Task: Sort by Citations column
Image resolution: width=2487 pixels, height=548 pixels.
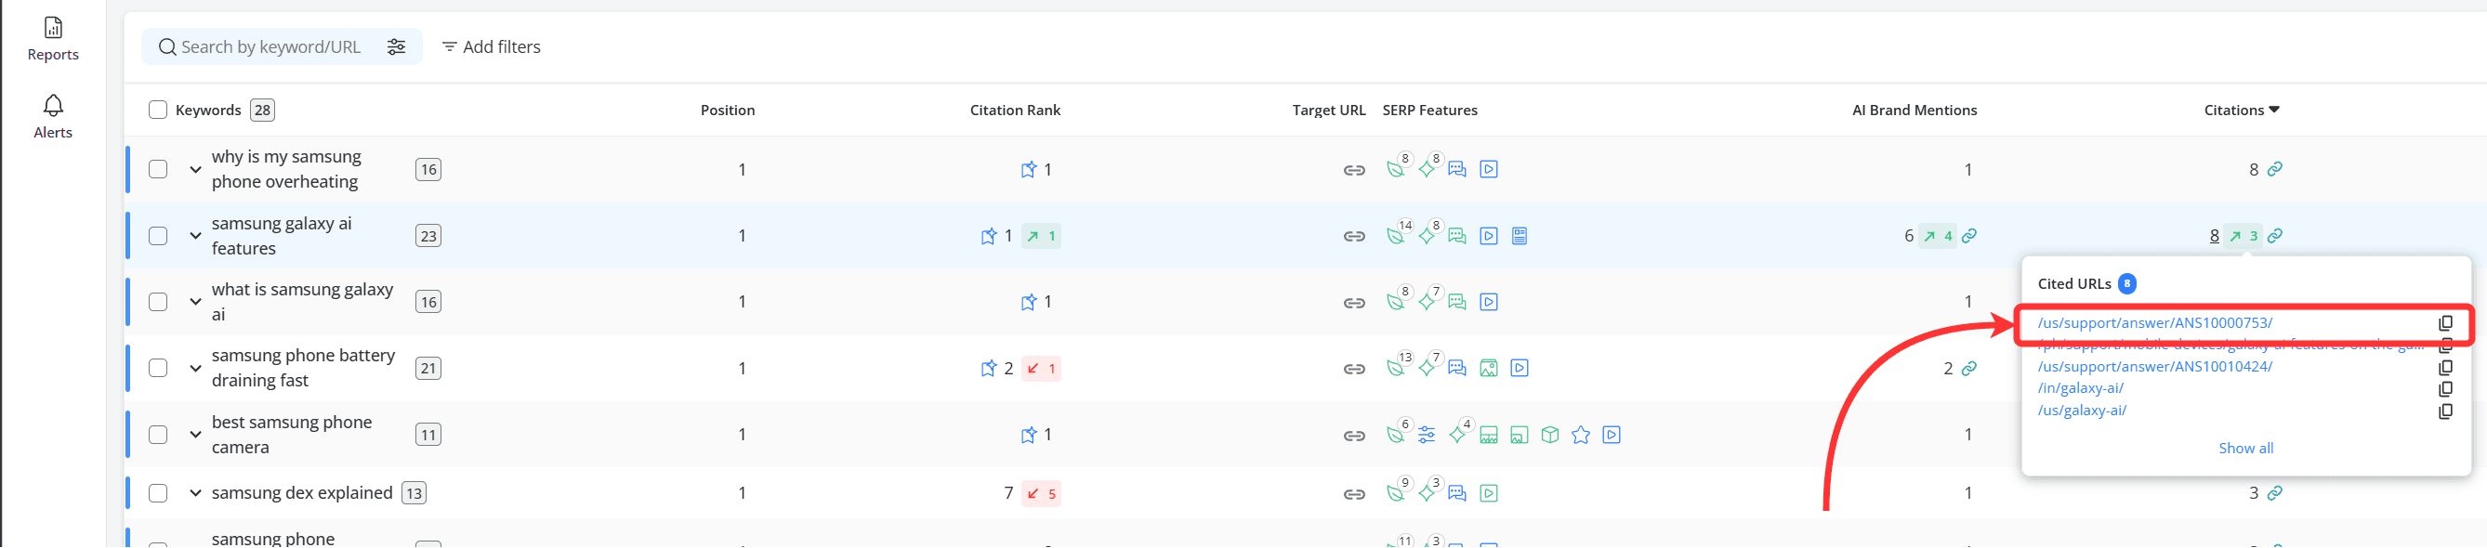Action: 2241,110
